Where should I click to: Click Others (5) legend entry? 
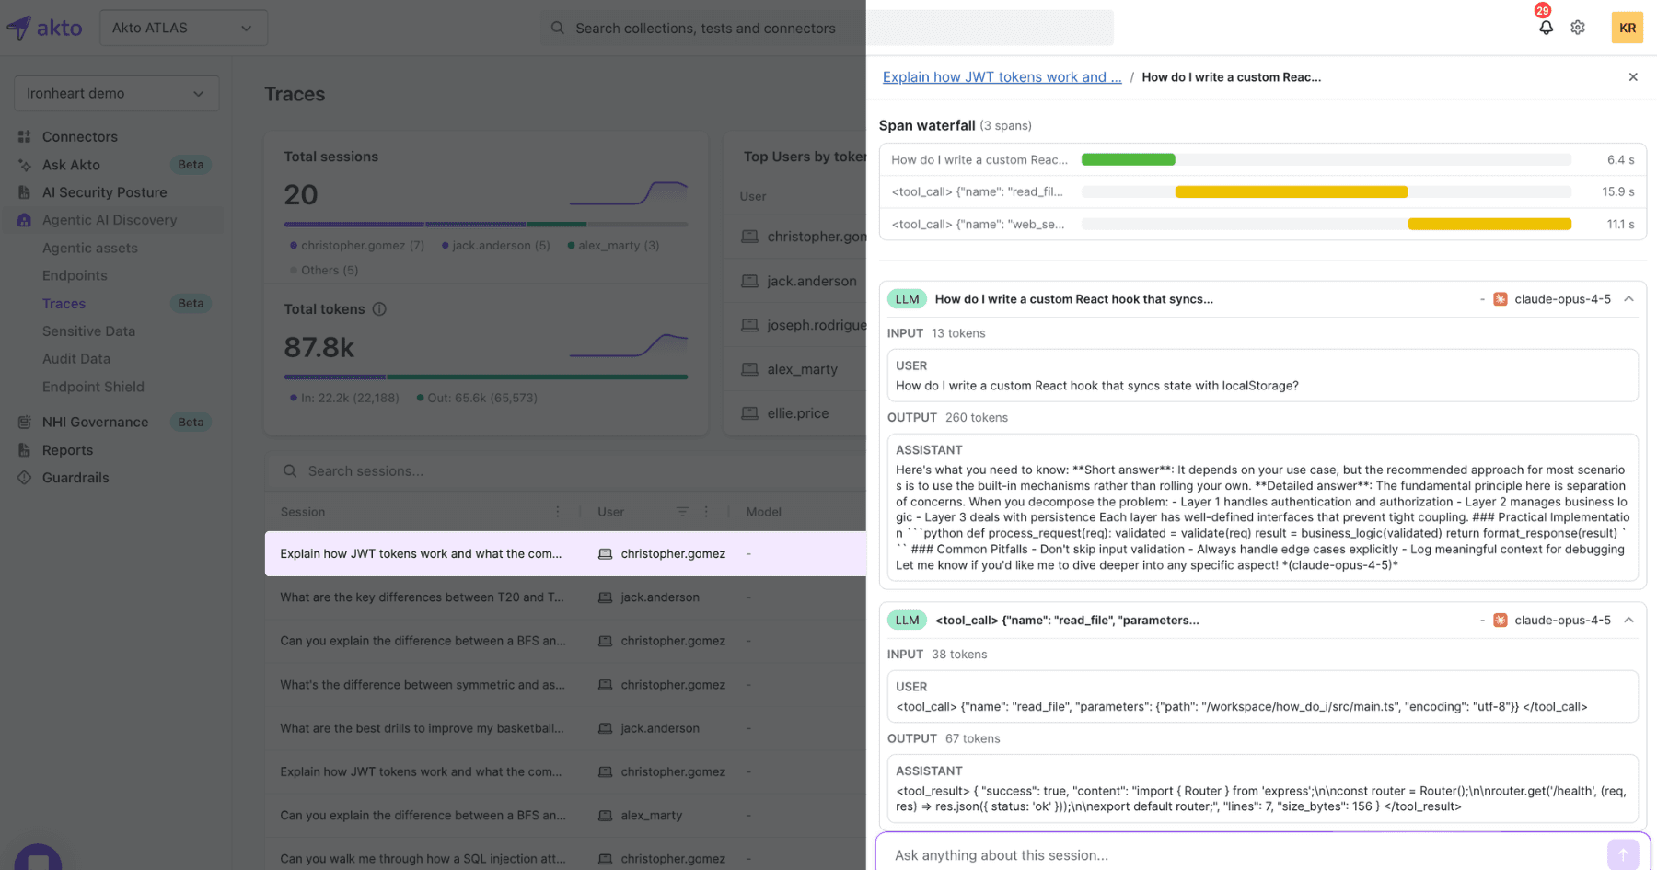coord(324,271)
